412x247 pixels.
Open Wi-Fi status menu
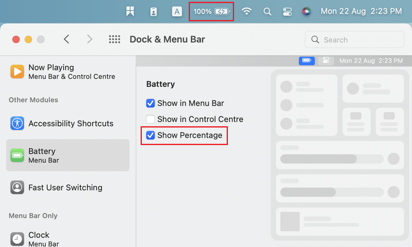[x=246, y=12]
